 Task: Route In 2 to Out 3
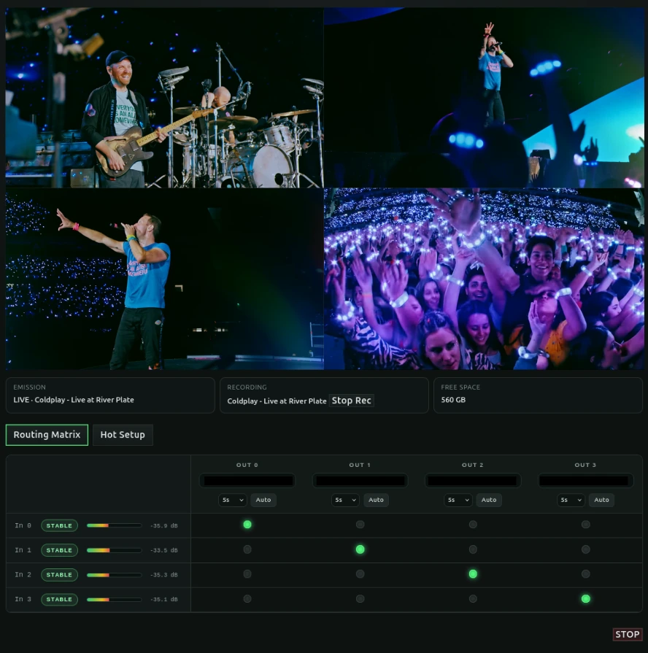coord(585,574)
